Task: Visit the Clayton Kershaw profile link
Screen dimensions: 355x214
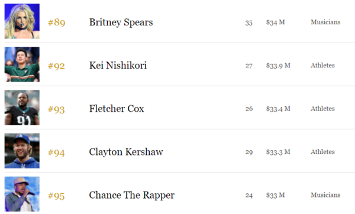Action: tap(126, 152)
